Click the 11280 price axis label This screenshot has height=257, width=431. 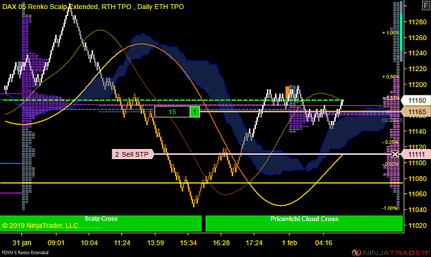tap(417, 22)
